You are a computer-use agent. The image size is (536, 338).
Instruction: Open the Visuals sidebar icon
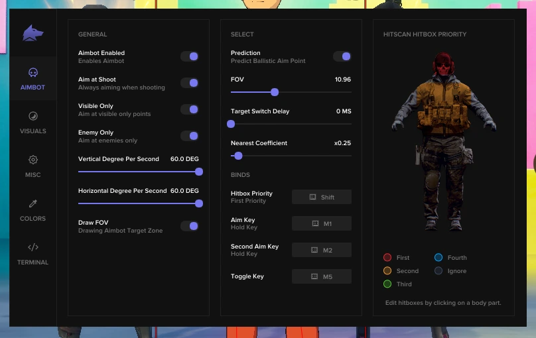coord(33,117)
